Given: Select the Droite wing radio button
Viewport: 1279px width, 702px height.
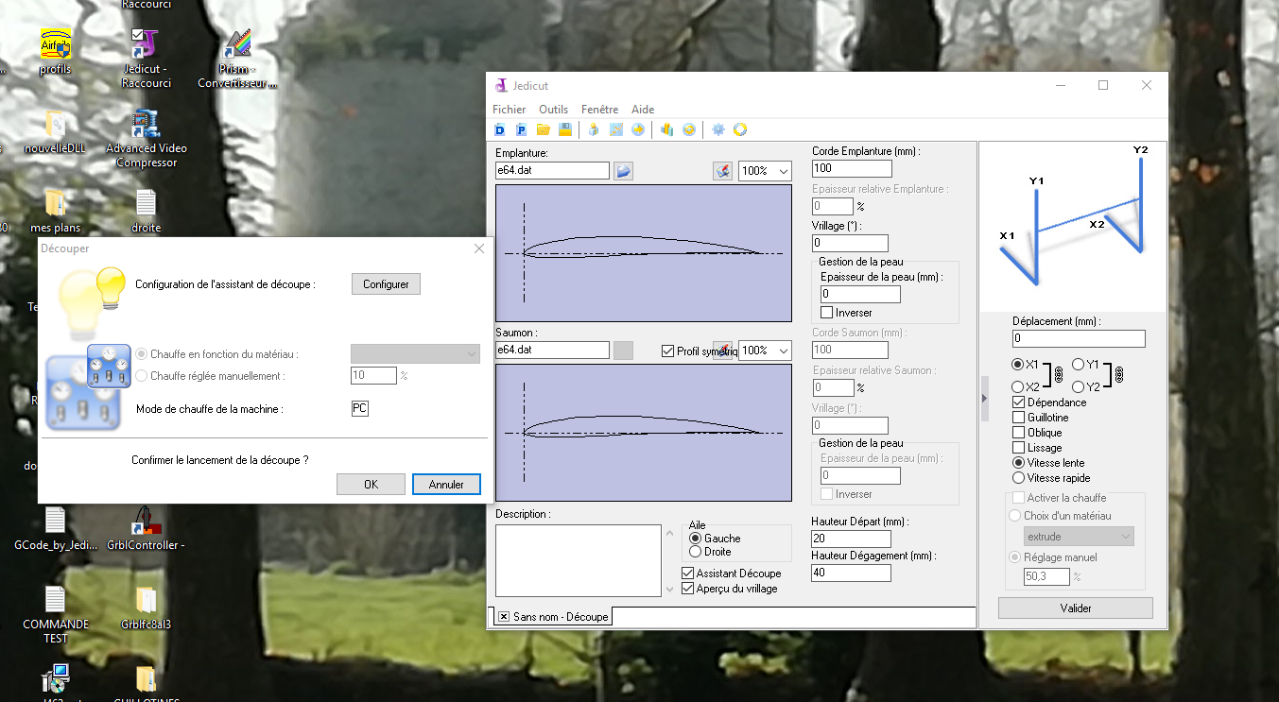Looking at the screenshot, I should point(696,552).
